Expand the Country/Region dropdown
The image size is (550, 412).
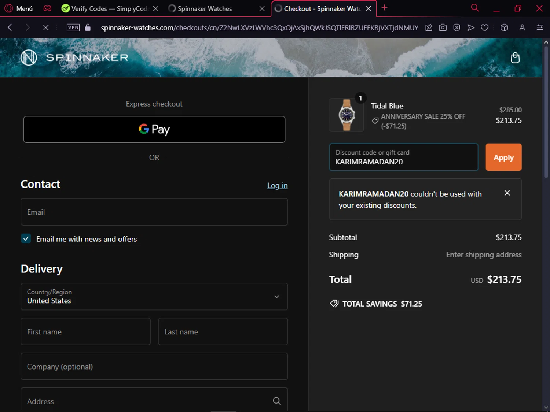(154, 297)
